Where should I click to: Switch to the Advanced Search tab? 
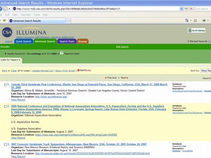pos(45,41)
